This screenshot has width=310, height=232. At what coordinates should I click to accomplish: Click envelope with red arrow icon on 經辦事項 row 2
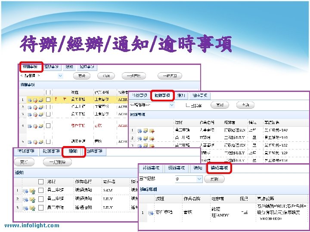(152, 138)
